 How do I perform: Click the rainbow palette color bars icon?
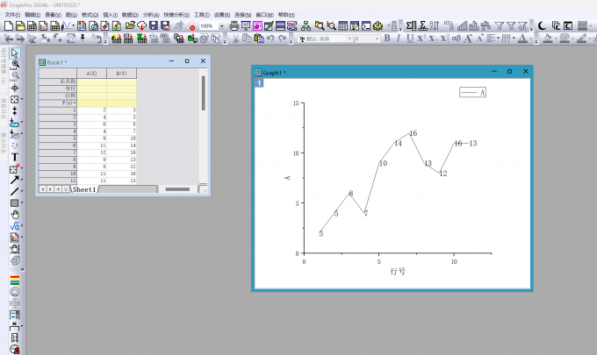14,280
